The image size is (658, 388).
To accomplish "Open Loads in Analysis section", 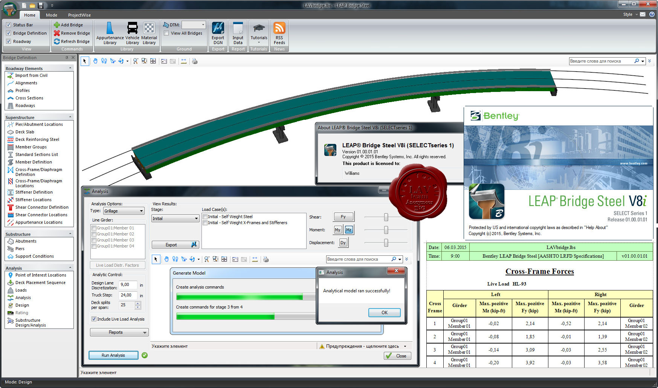I will pos(17,290).
